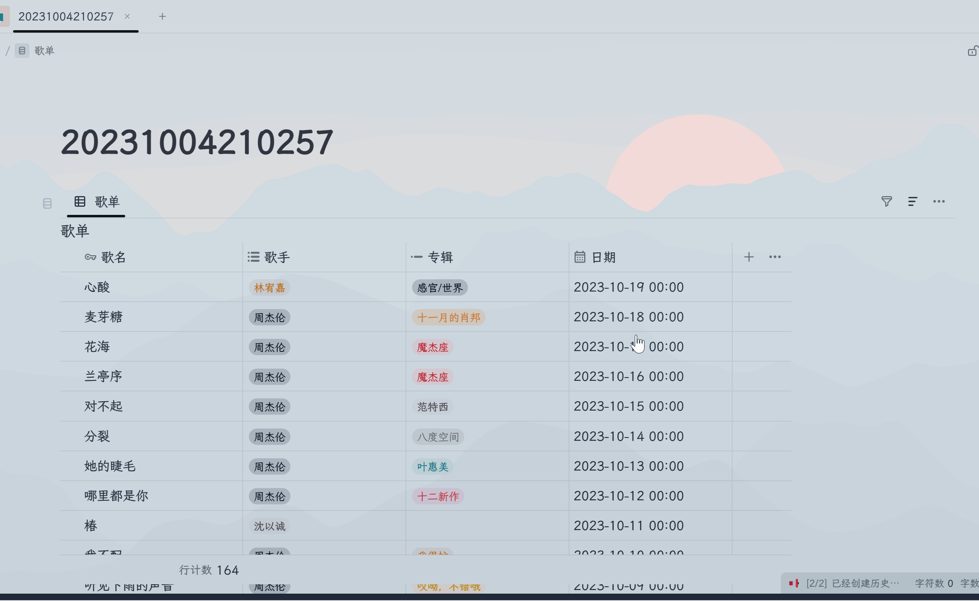
Task: Click the breadcrumb document icon
Action: pyautogui.click(x=22, y=51)
